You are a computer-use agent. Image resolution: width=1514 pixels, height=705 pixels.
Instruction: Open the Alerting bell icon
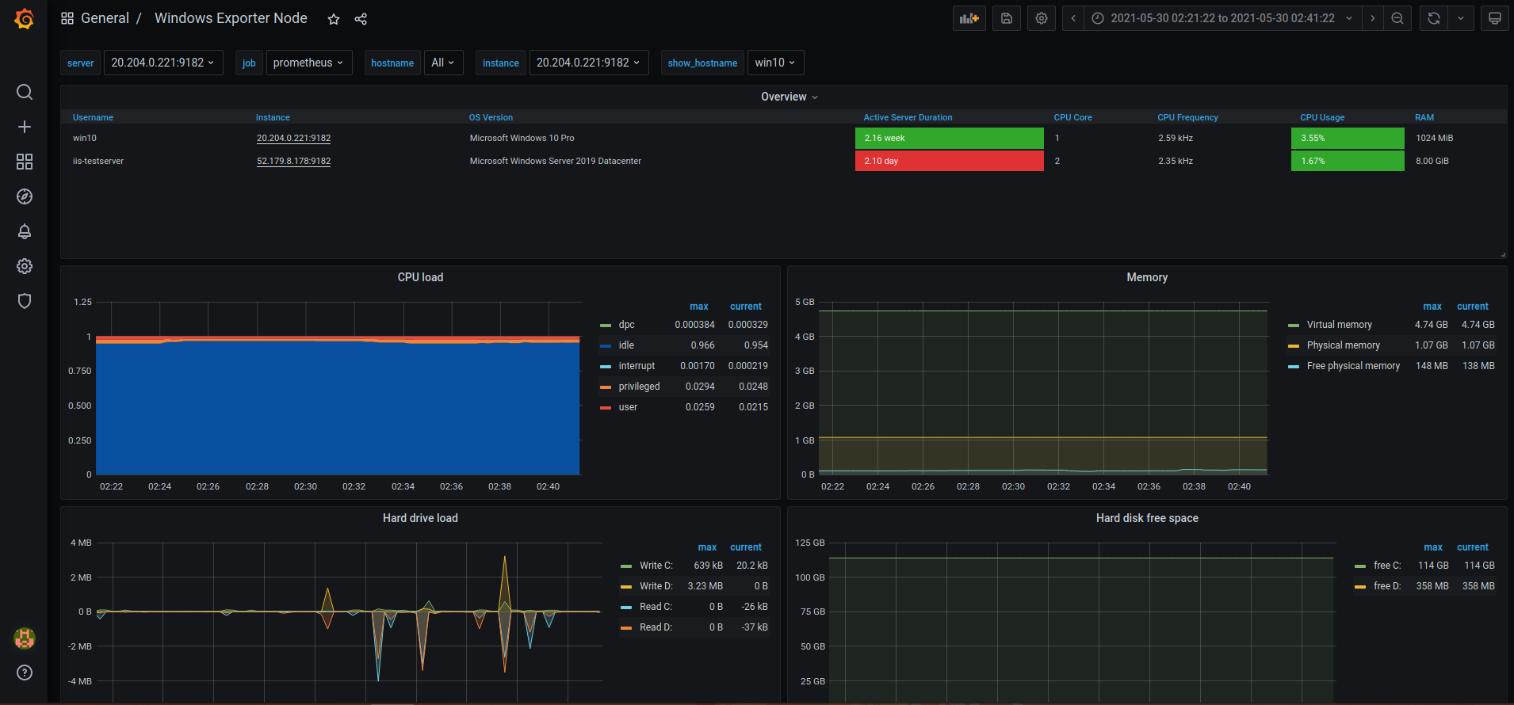(x=25, y=231)
